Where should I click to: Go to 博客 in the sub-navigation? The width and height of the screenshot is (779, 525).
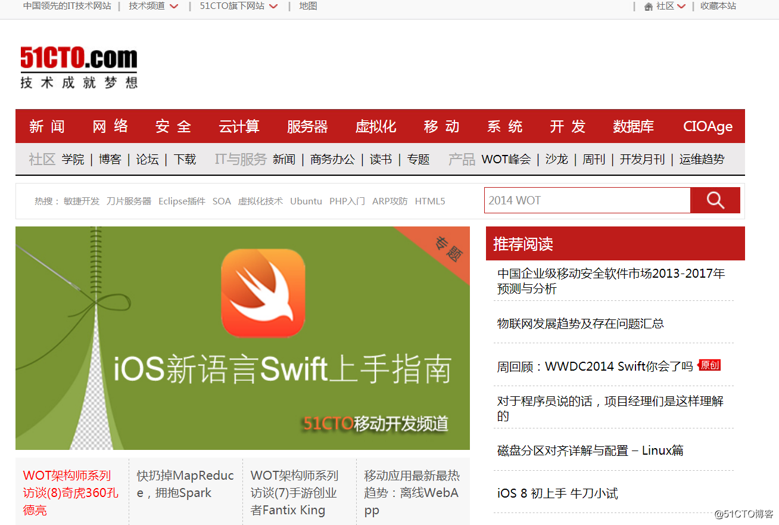coord(110,159)
